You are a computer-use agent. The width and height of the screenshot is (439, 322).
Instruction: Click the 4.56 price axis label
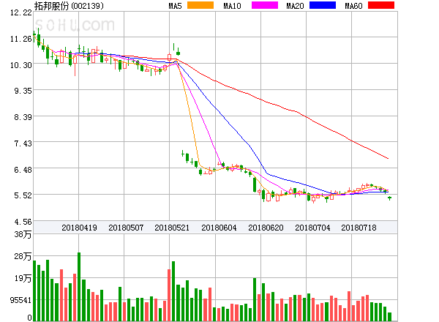23,222
